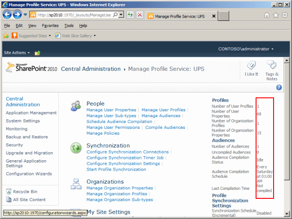Open the Site Actions menu
The width and height of the screenshot is (292, 219).
pos(17,53)
